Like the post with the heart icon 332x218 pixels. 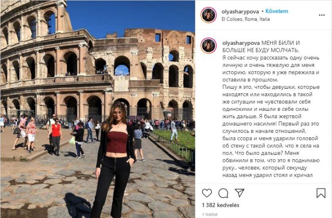[x=207, y=193]
